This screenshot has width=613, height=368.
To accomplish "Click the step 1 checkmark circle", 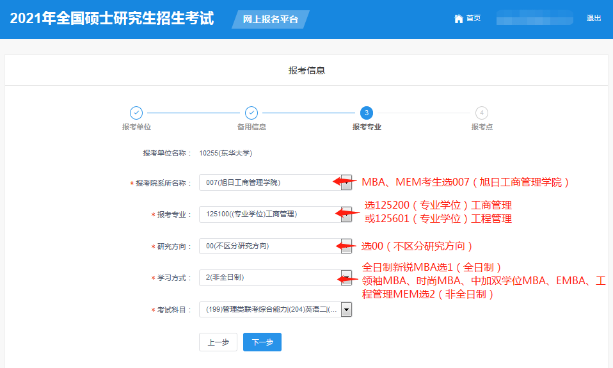I will coord(136,113).
